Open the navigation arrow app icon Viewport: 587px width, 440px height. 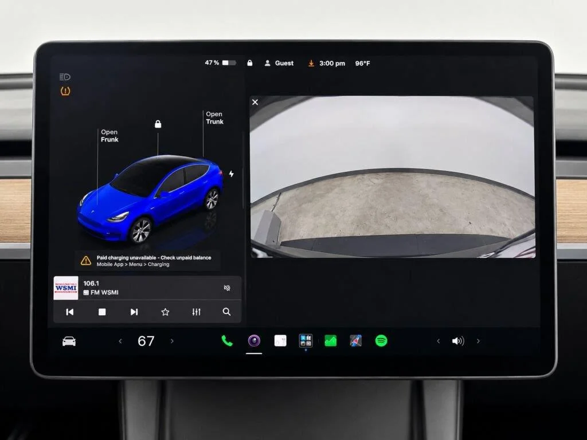pyautogui.click(x=355, y=341)
